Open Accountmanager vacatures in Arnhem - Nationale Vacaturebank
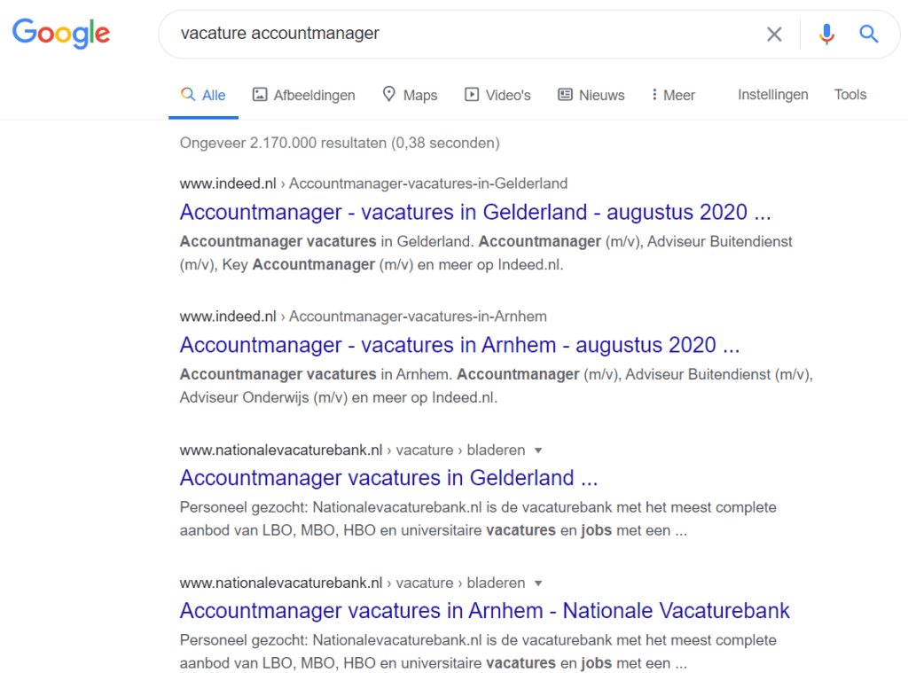The width and height of the screenshot is (908, 673). 485,610
